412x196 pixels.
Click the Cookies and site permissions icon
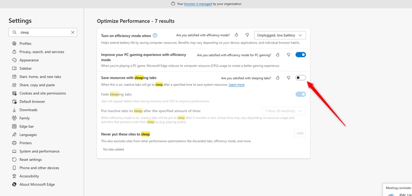14,93
